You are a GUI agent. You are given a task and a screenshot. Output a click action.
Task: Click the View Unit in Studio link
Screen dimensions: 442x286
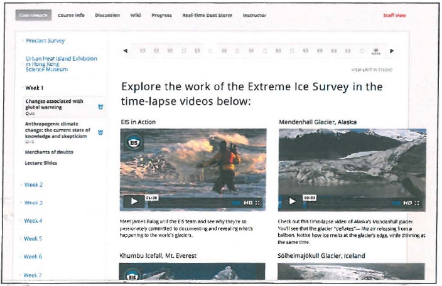coord(372,70)
